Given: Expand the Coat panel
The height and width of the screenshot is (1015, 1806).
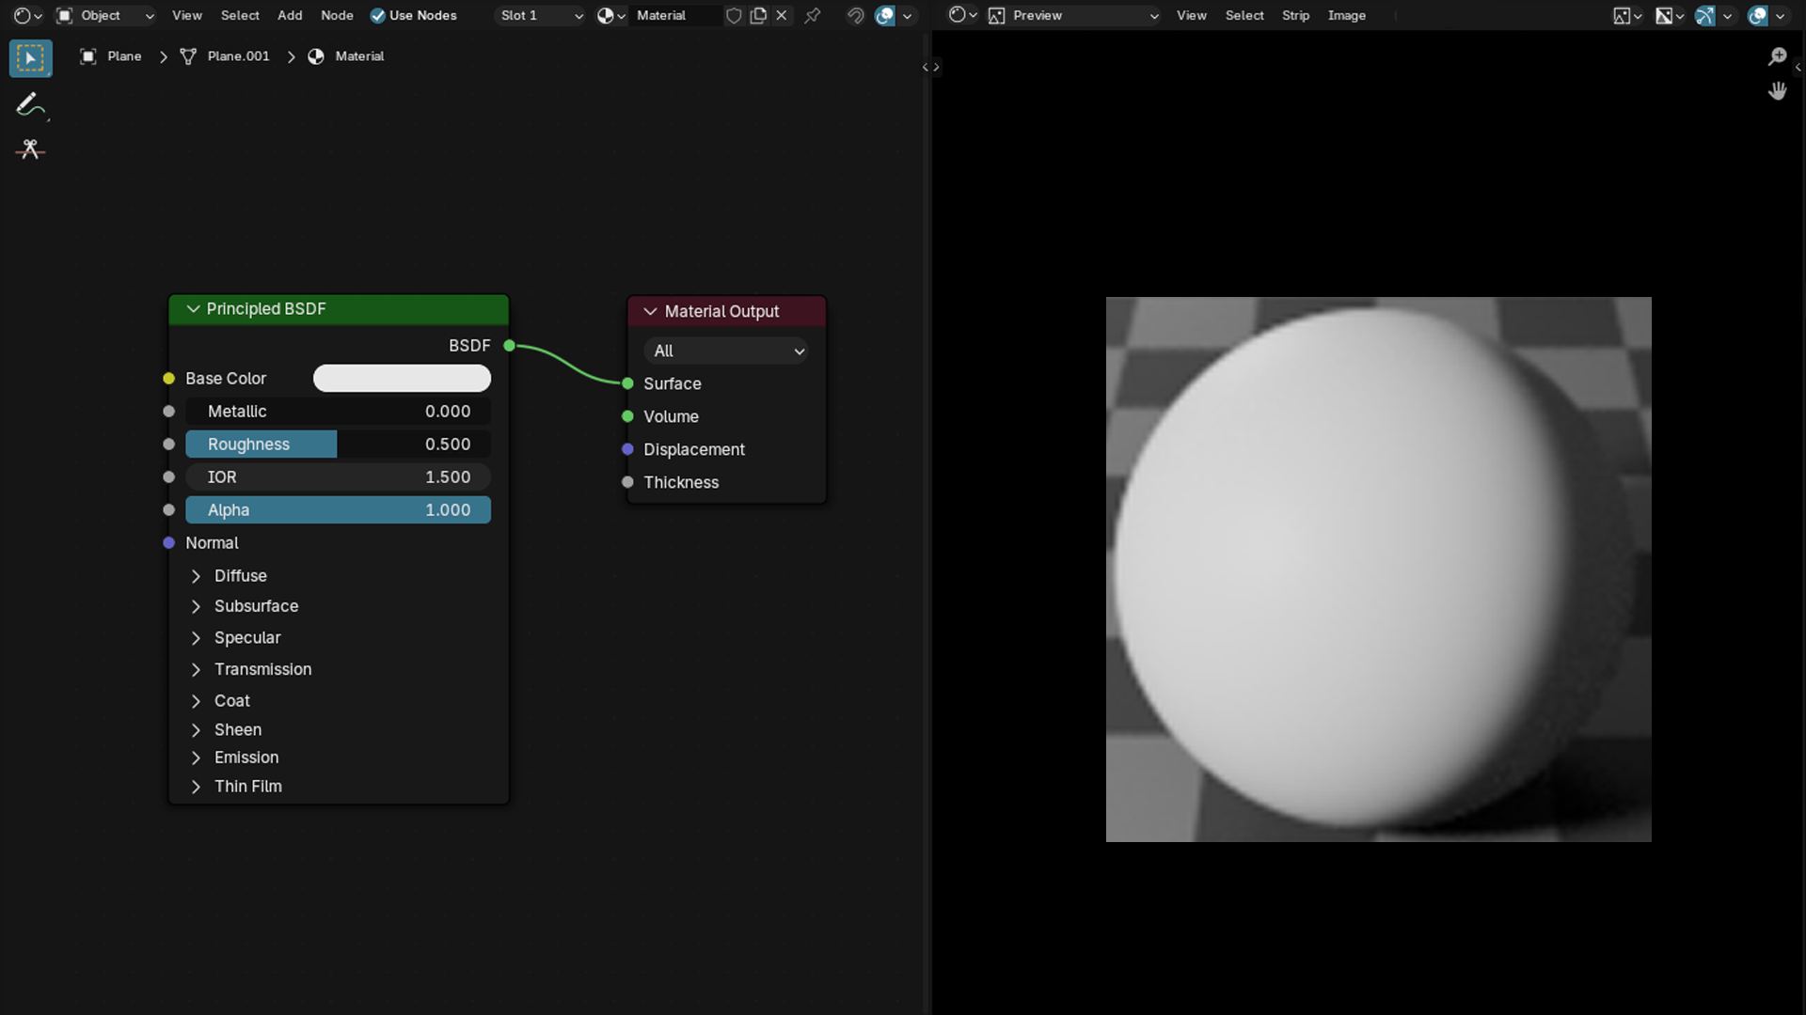Looking at the screenshot, I should 196,701.
